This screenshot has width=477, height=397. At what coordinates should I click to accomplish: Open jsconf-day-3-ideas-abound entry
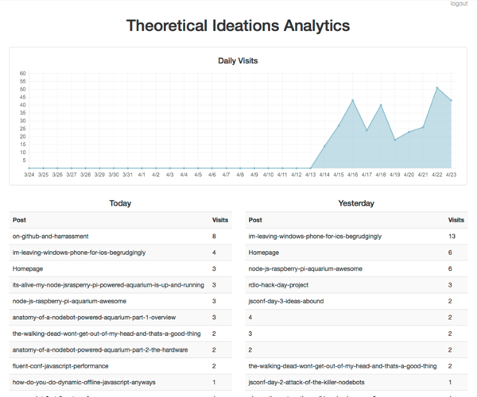click(x=356, y=301)
